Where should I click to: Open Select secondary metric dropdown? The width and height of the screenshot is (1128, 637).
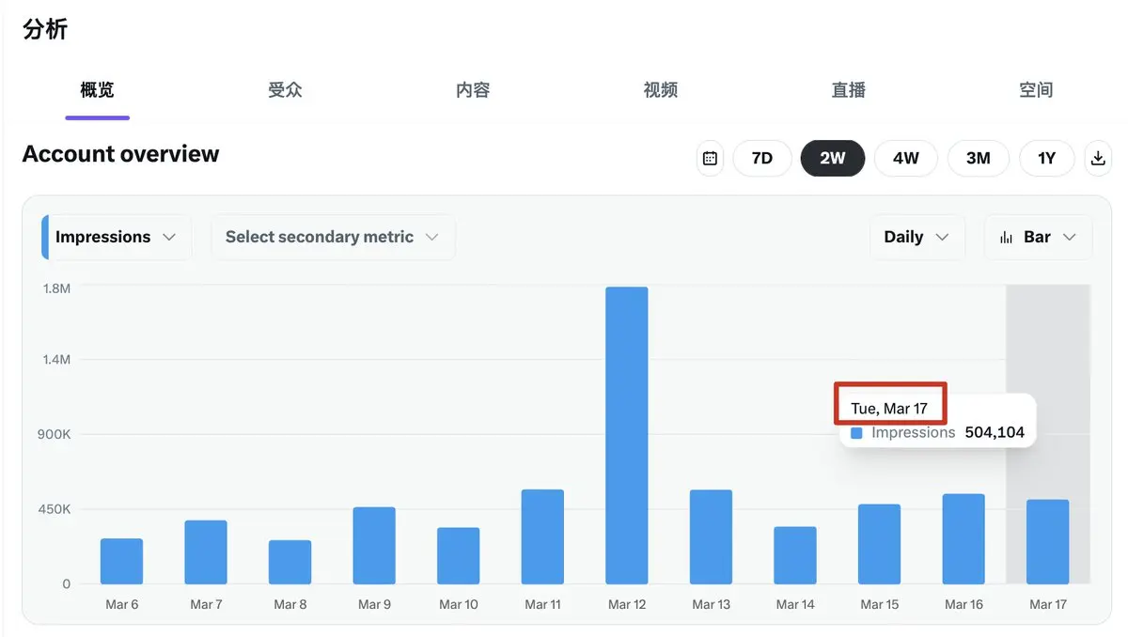[333, 237]
